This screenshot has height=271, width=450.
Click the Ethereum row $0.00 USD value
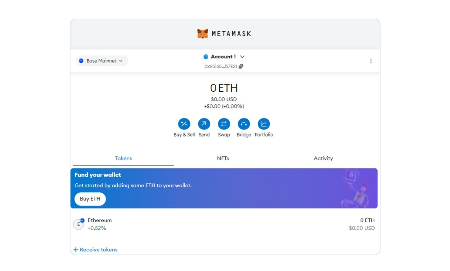(362, 228)
